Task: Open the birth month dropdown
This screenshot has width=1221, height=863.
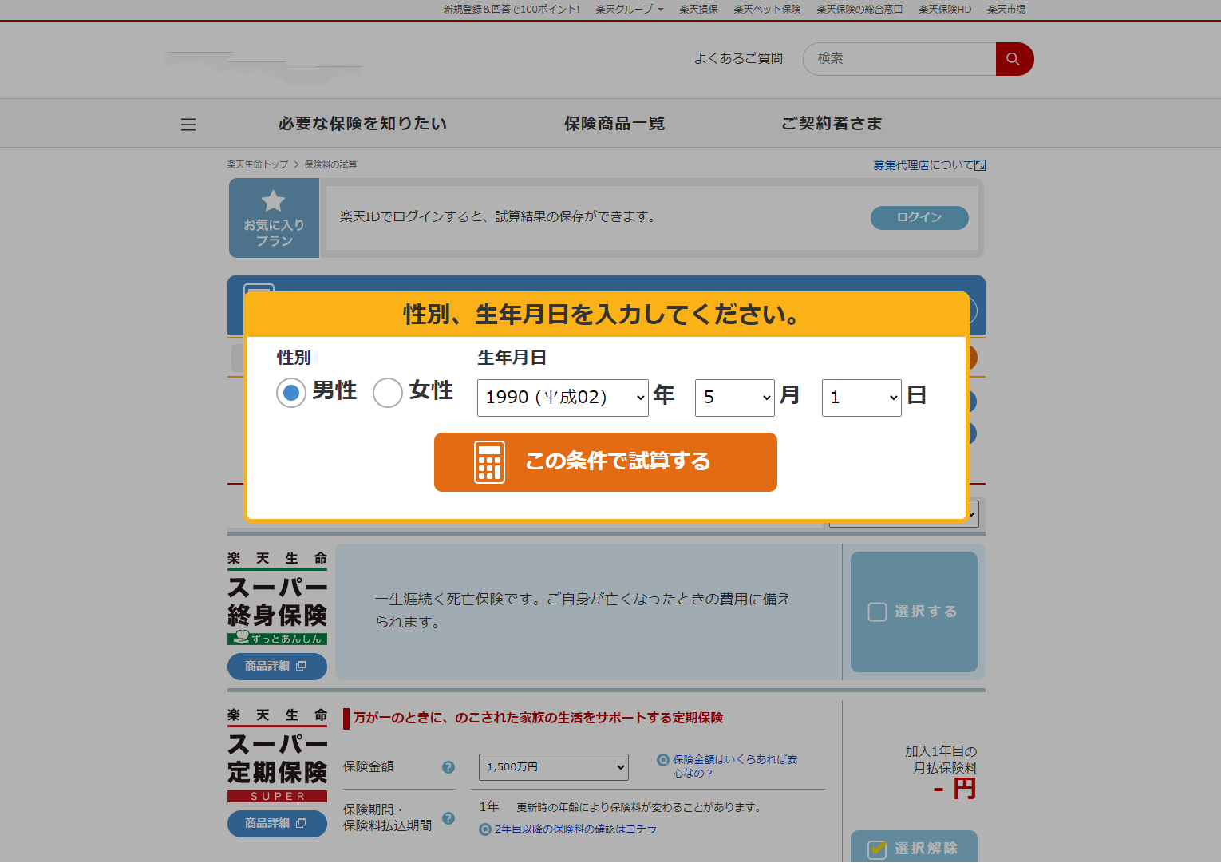Action: point(734,398)
